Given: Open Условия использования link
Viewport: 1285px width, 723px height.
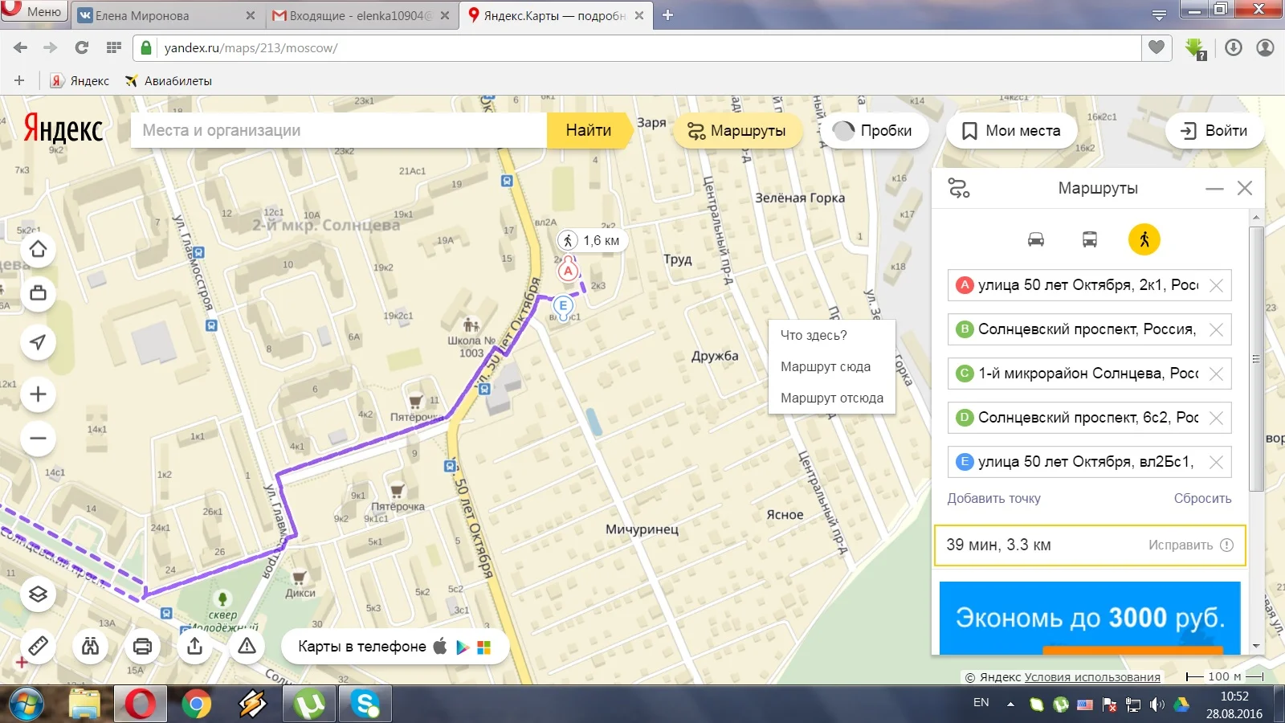Looking at the screenshot, I should click(1092, 677).
